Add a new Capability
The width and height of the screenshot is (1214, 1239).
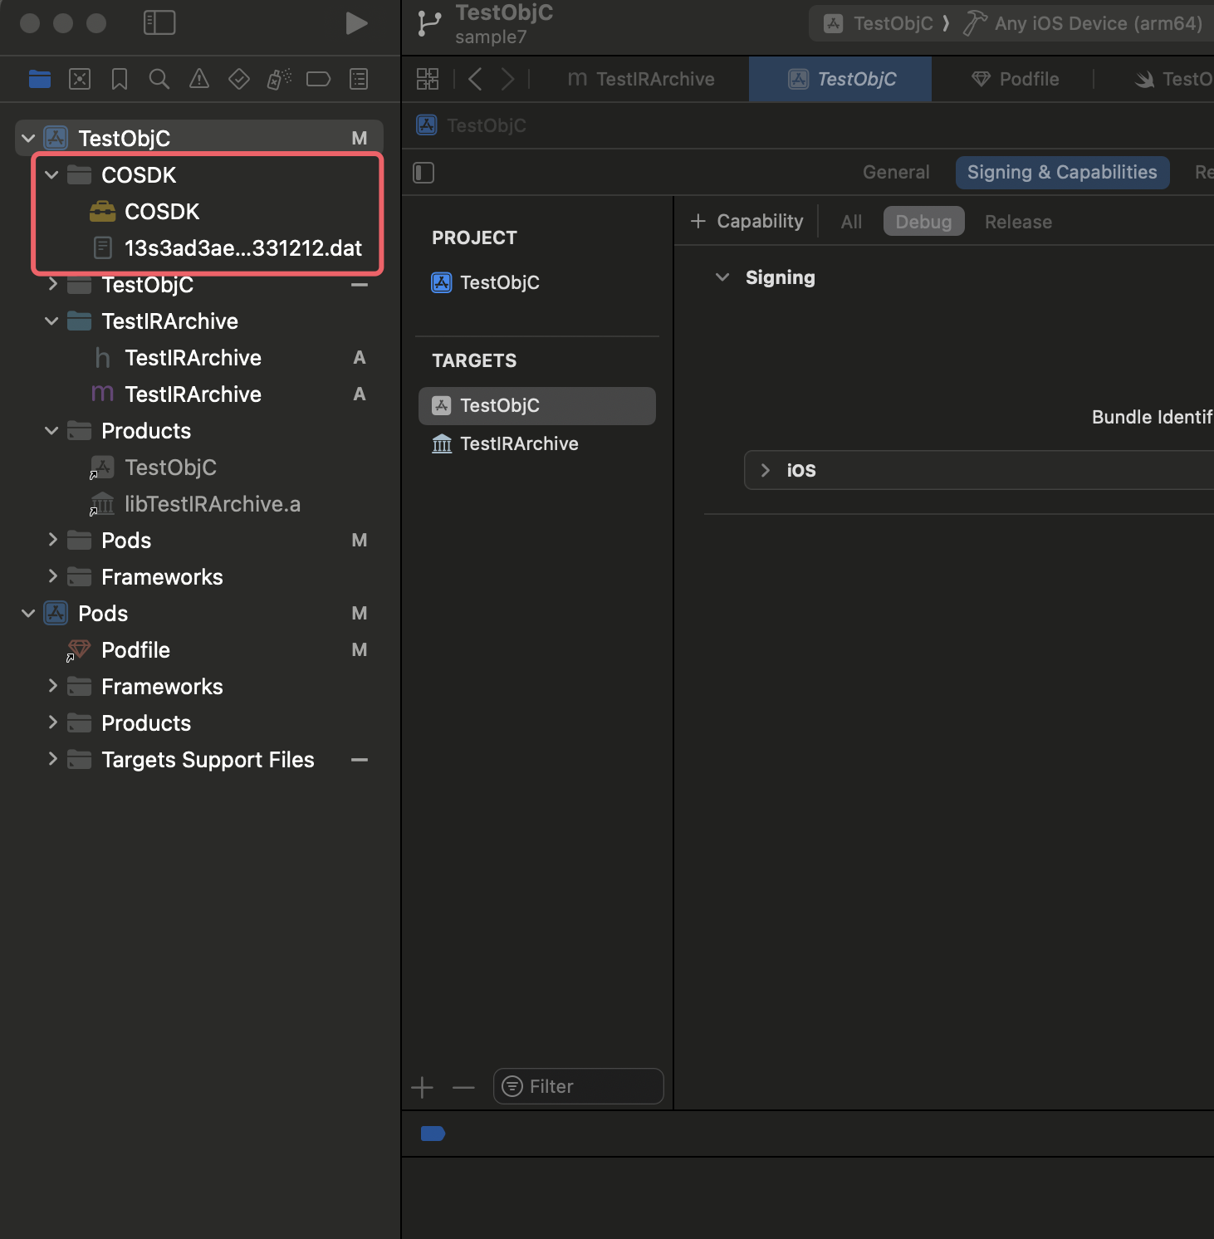pos(747,221)
